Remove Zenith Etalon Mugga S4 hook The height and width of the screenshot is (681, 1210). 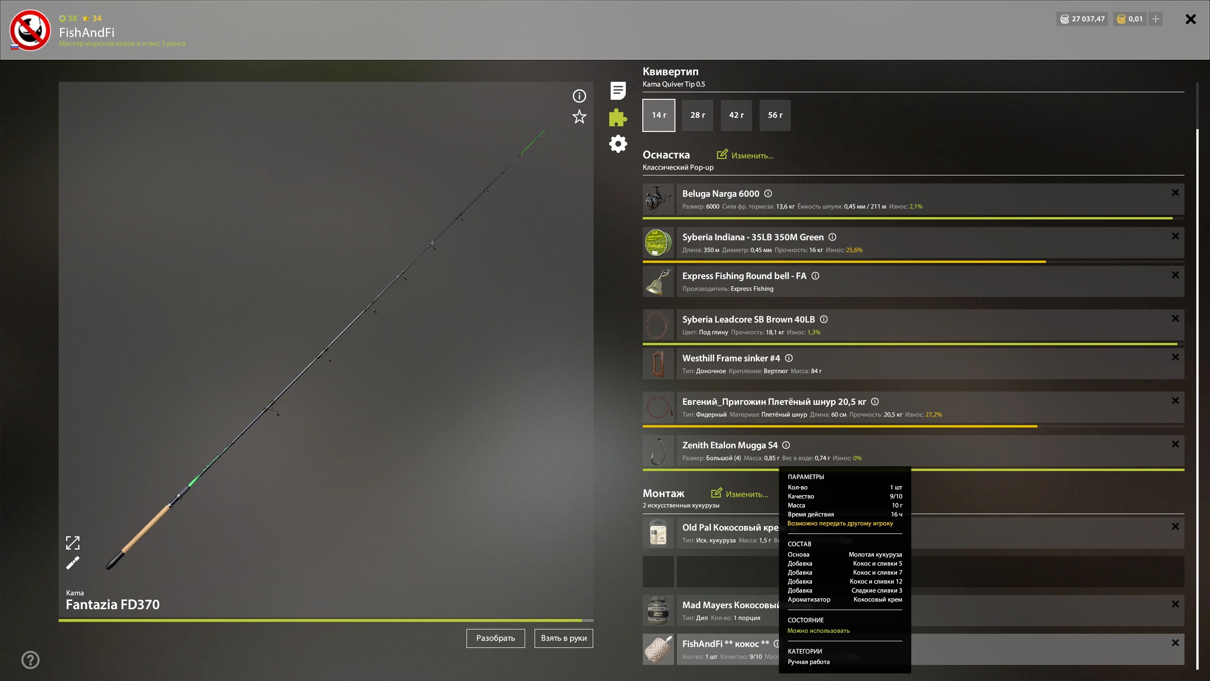coord(1175,444)
